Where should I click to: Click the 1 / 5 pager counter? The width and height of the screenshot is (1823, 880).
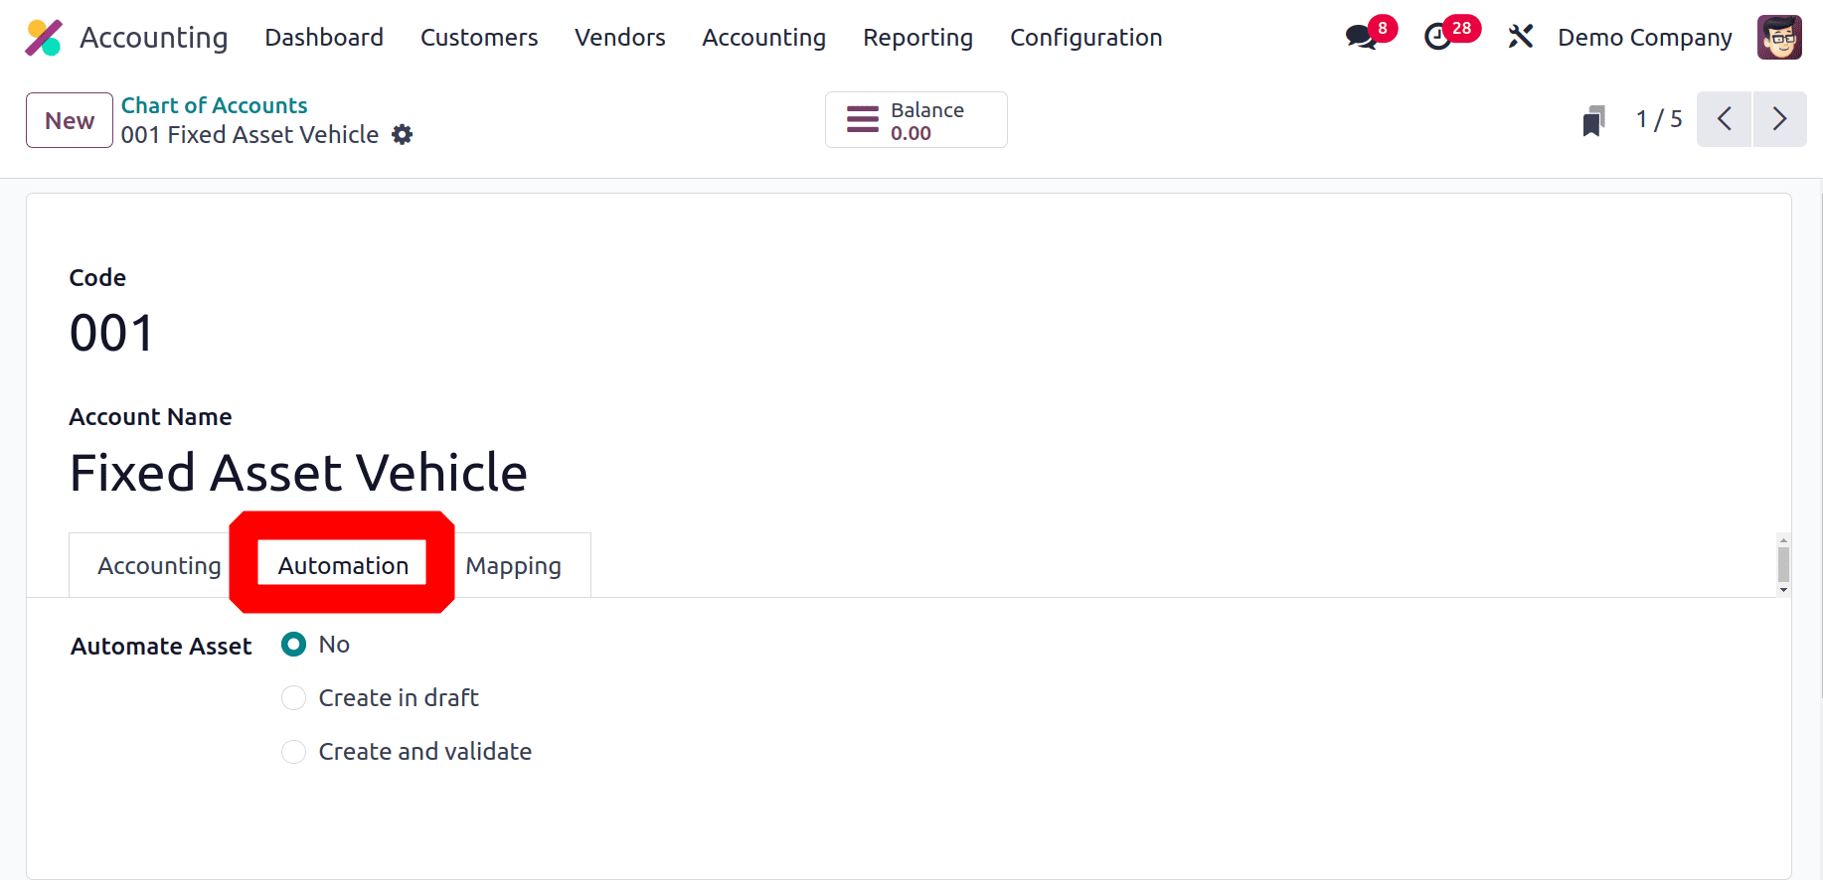click(1659, 119)
